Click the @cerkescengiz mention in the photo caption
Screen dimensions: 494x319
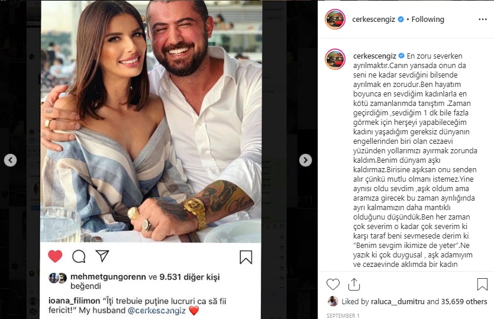[157, 311]
